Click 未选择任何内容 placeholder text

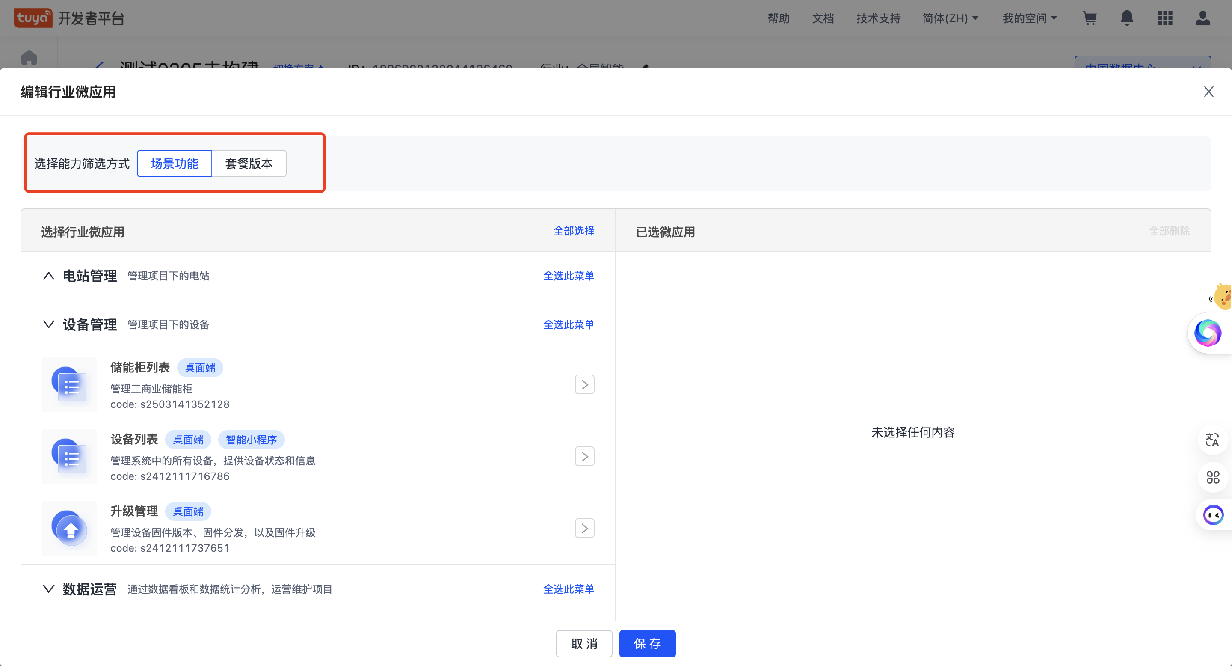(x=912, y=433)
